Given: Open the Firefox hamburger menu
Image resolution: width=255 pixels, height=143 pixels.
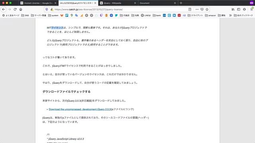Looking at the screenshot, I should pos(251,10).
